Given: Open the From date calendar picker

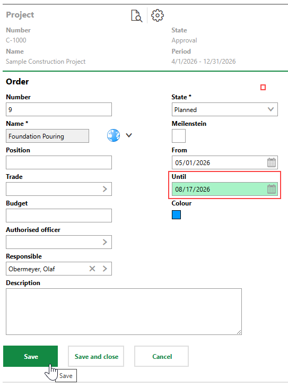Looking at the screenshot, I should coord(272,162).
